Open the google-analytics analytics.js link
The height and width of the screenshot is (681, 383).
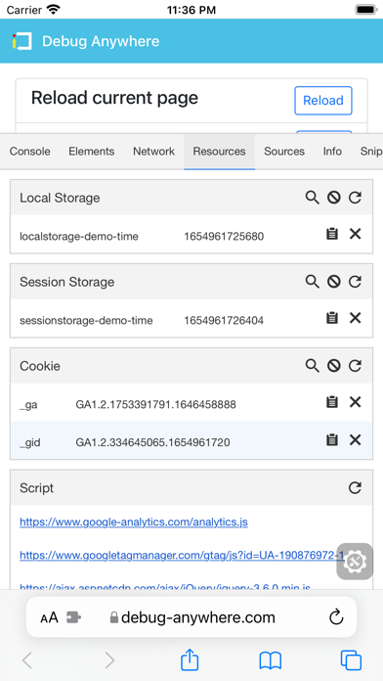[x=134, y=522]
